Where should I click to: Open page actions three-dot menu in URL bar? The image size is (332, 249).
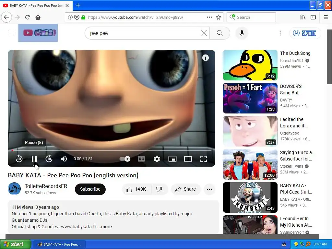tap(209, 17)
